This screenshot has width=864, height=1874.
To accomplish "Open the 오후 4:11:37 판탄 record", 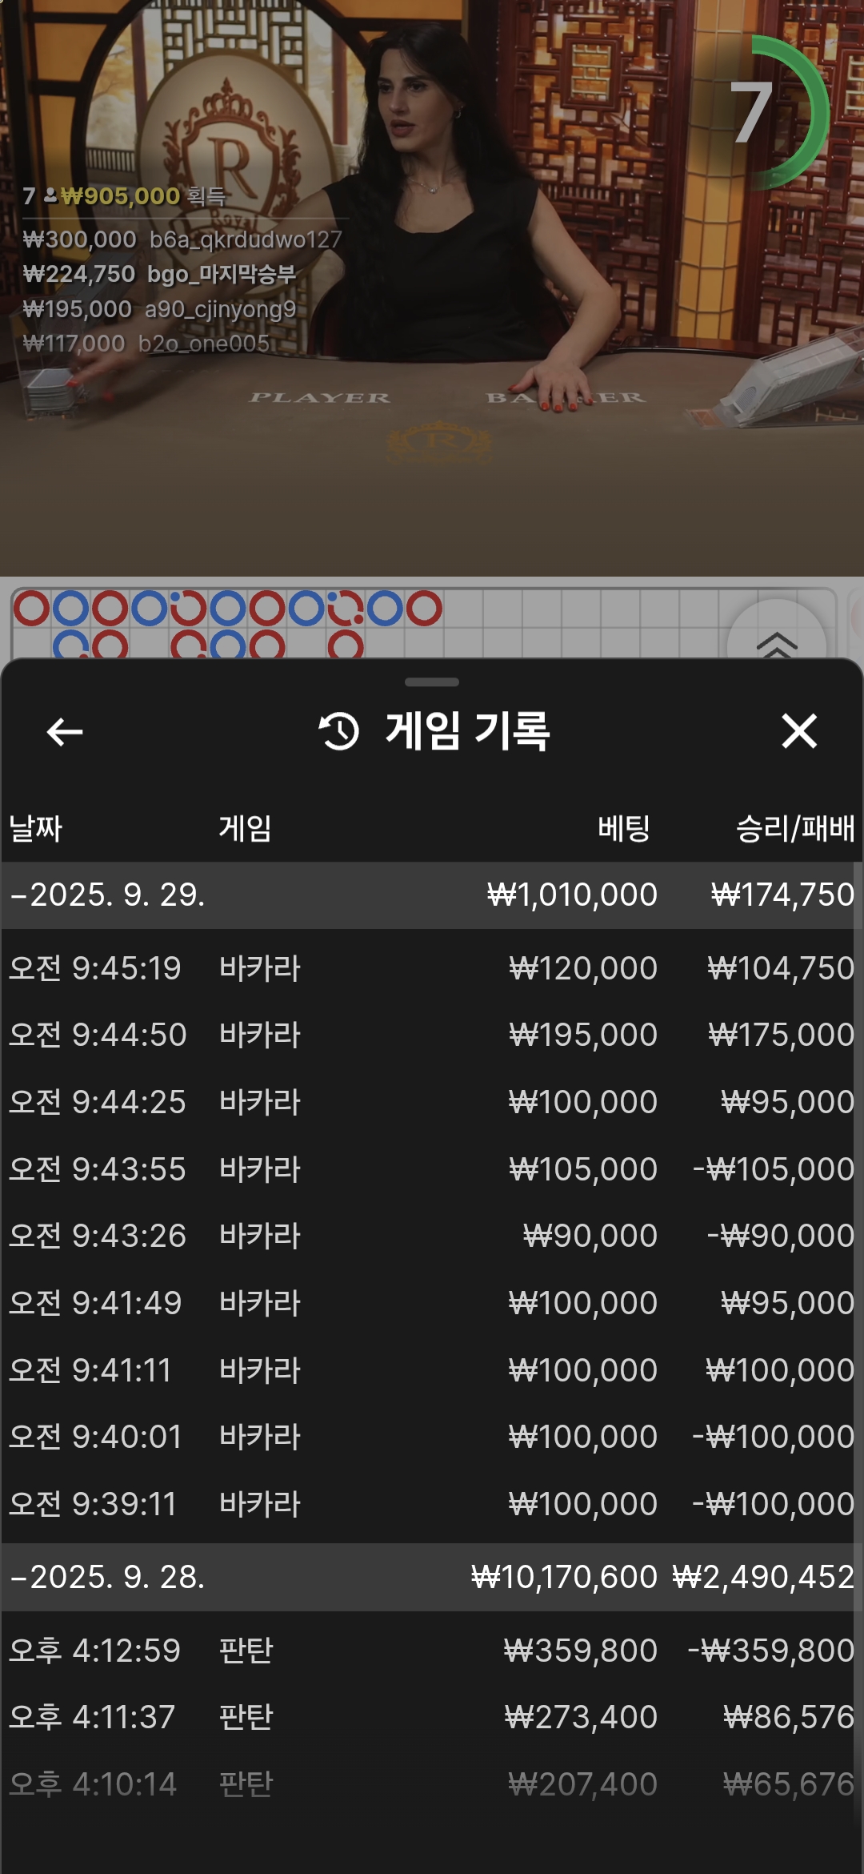I will 432,1717.
